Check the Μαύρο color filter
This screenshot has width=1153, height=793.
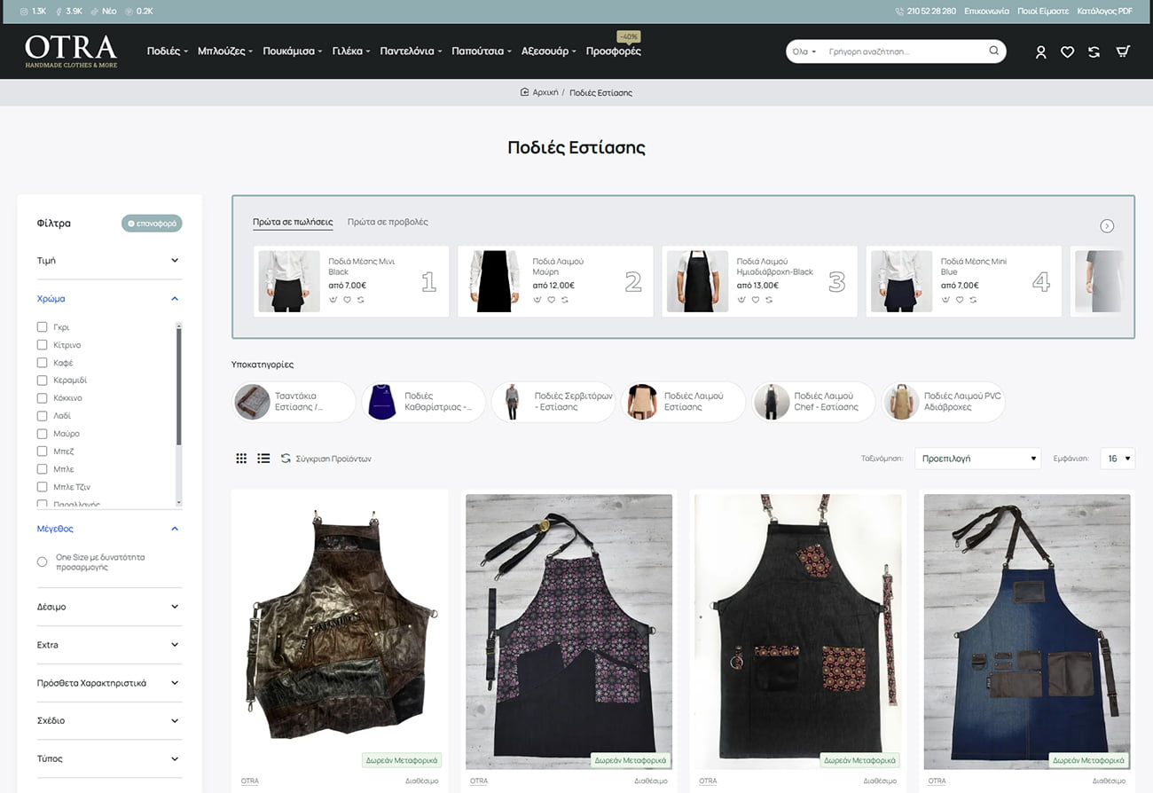(x=42, y=434)
